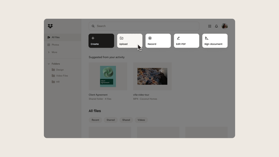Open the apps grid menu
The height and width of the screenshot is (157, 279).
[x=210, y=26]
